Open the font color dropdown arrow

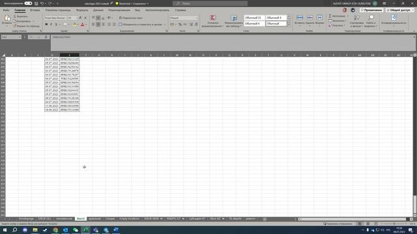[x=86, y=25]
